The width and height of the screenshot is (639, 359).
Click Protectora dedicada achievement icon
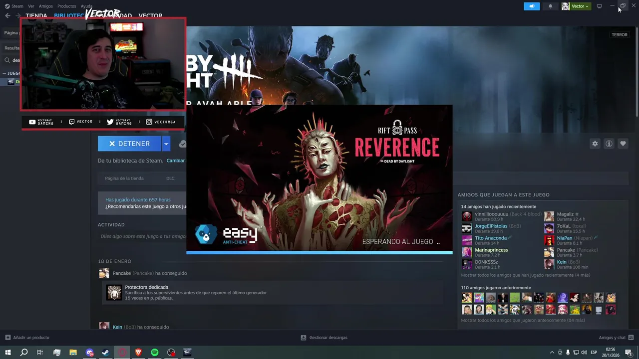click(114, 293)
